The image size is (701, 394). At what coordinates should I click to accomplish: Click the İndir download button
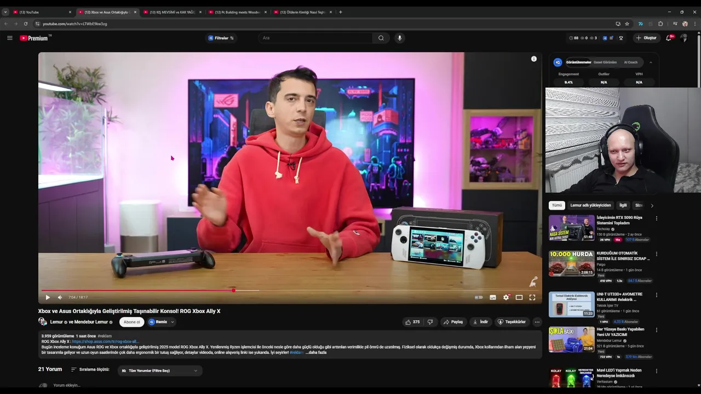(480, 322)
